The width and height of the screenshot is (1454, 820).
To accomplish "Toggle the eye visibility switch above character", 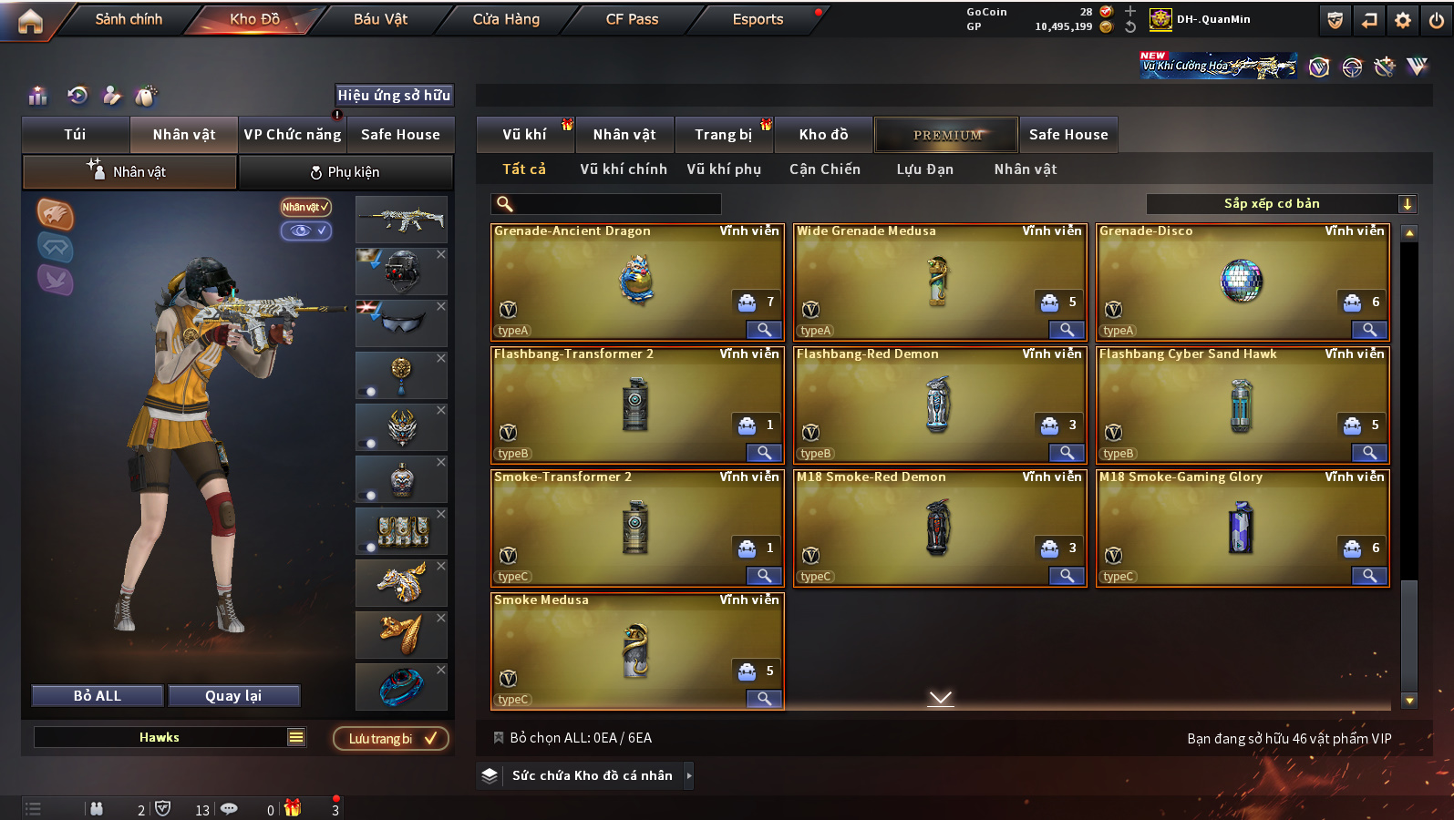I will [x=305, y=231].
